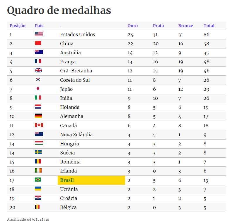Click the Belgium flag icon

[x=37, y=207]
